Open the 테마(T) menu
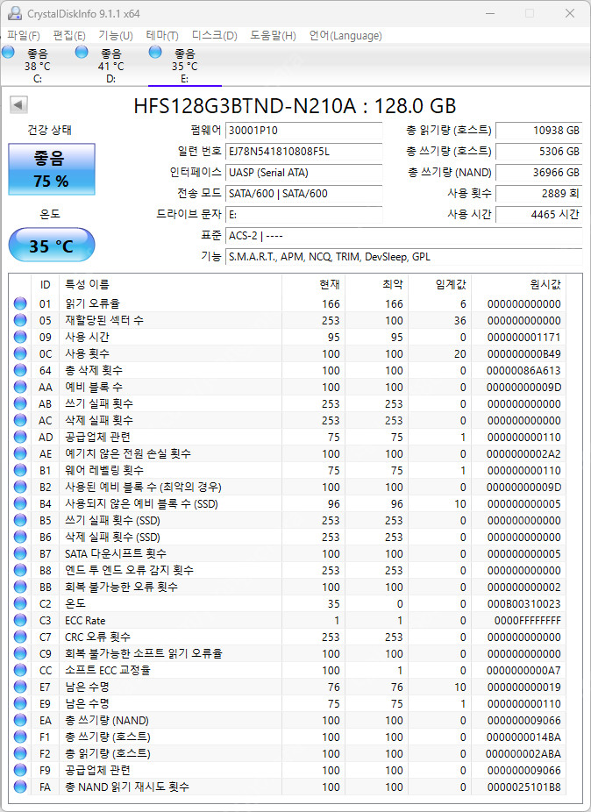This screenshot has height=812, width=591. click(162, 36)
